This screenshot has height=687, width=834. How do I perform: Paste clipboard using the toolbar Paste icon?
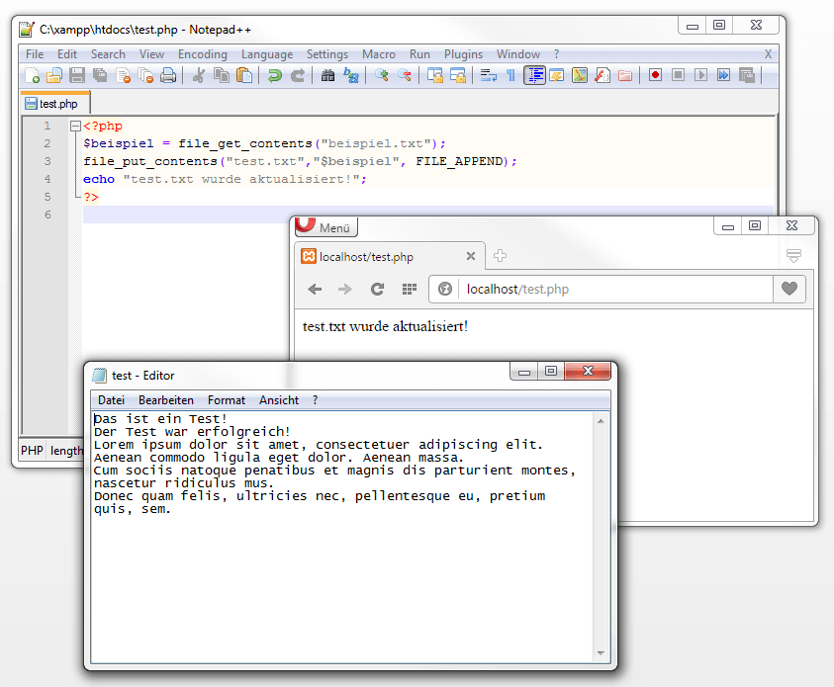pyautogui.click(x=244, y=75)
